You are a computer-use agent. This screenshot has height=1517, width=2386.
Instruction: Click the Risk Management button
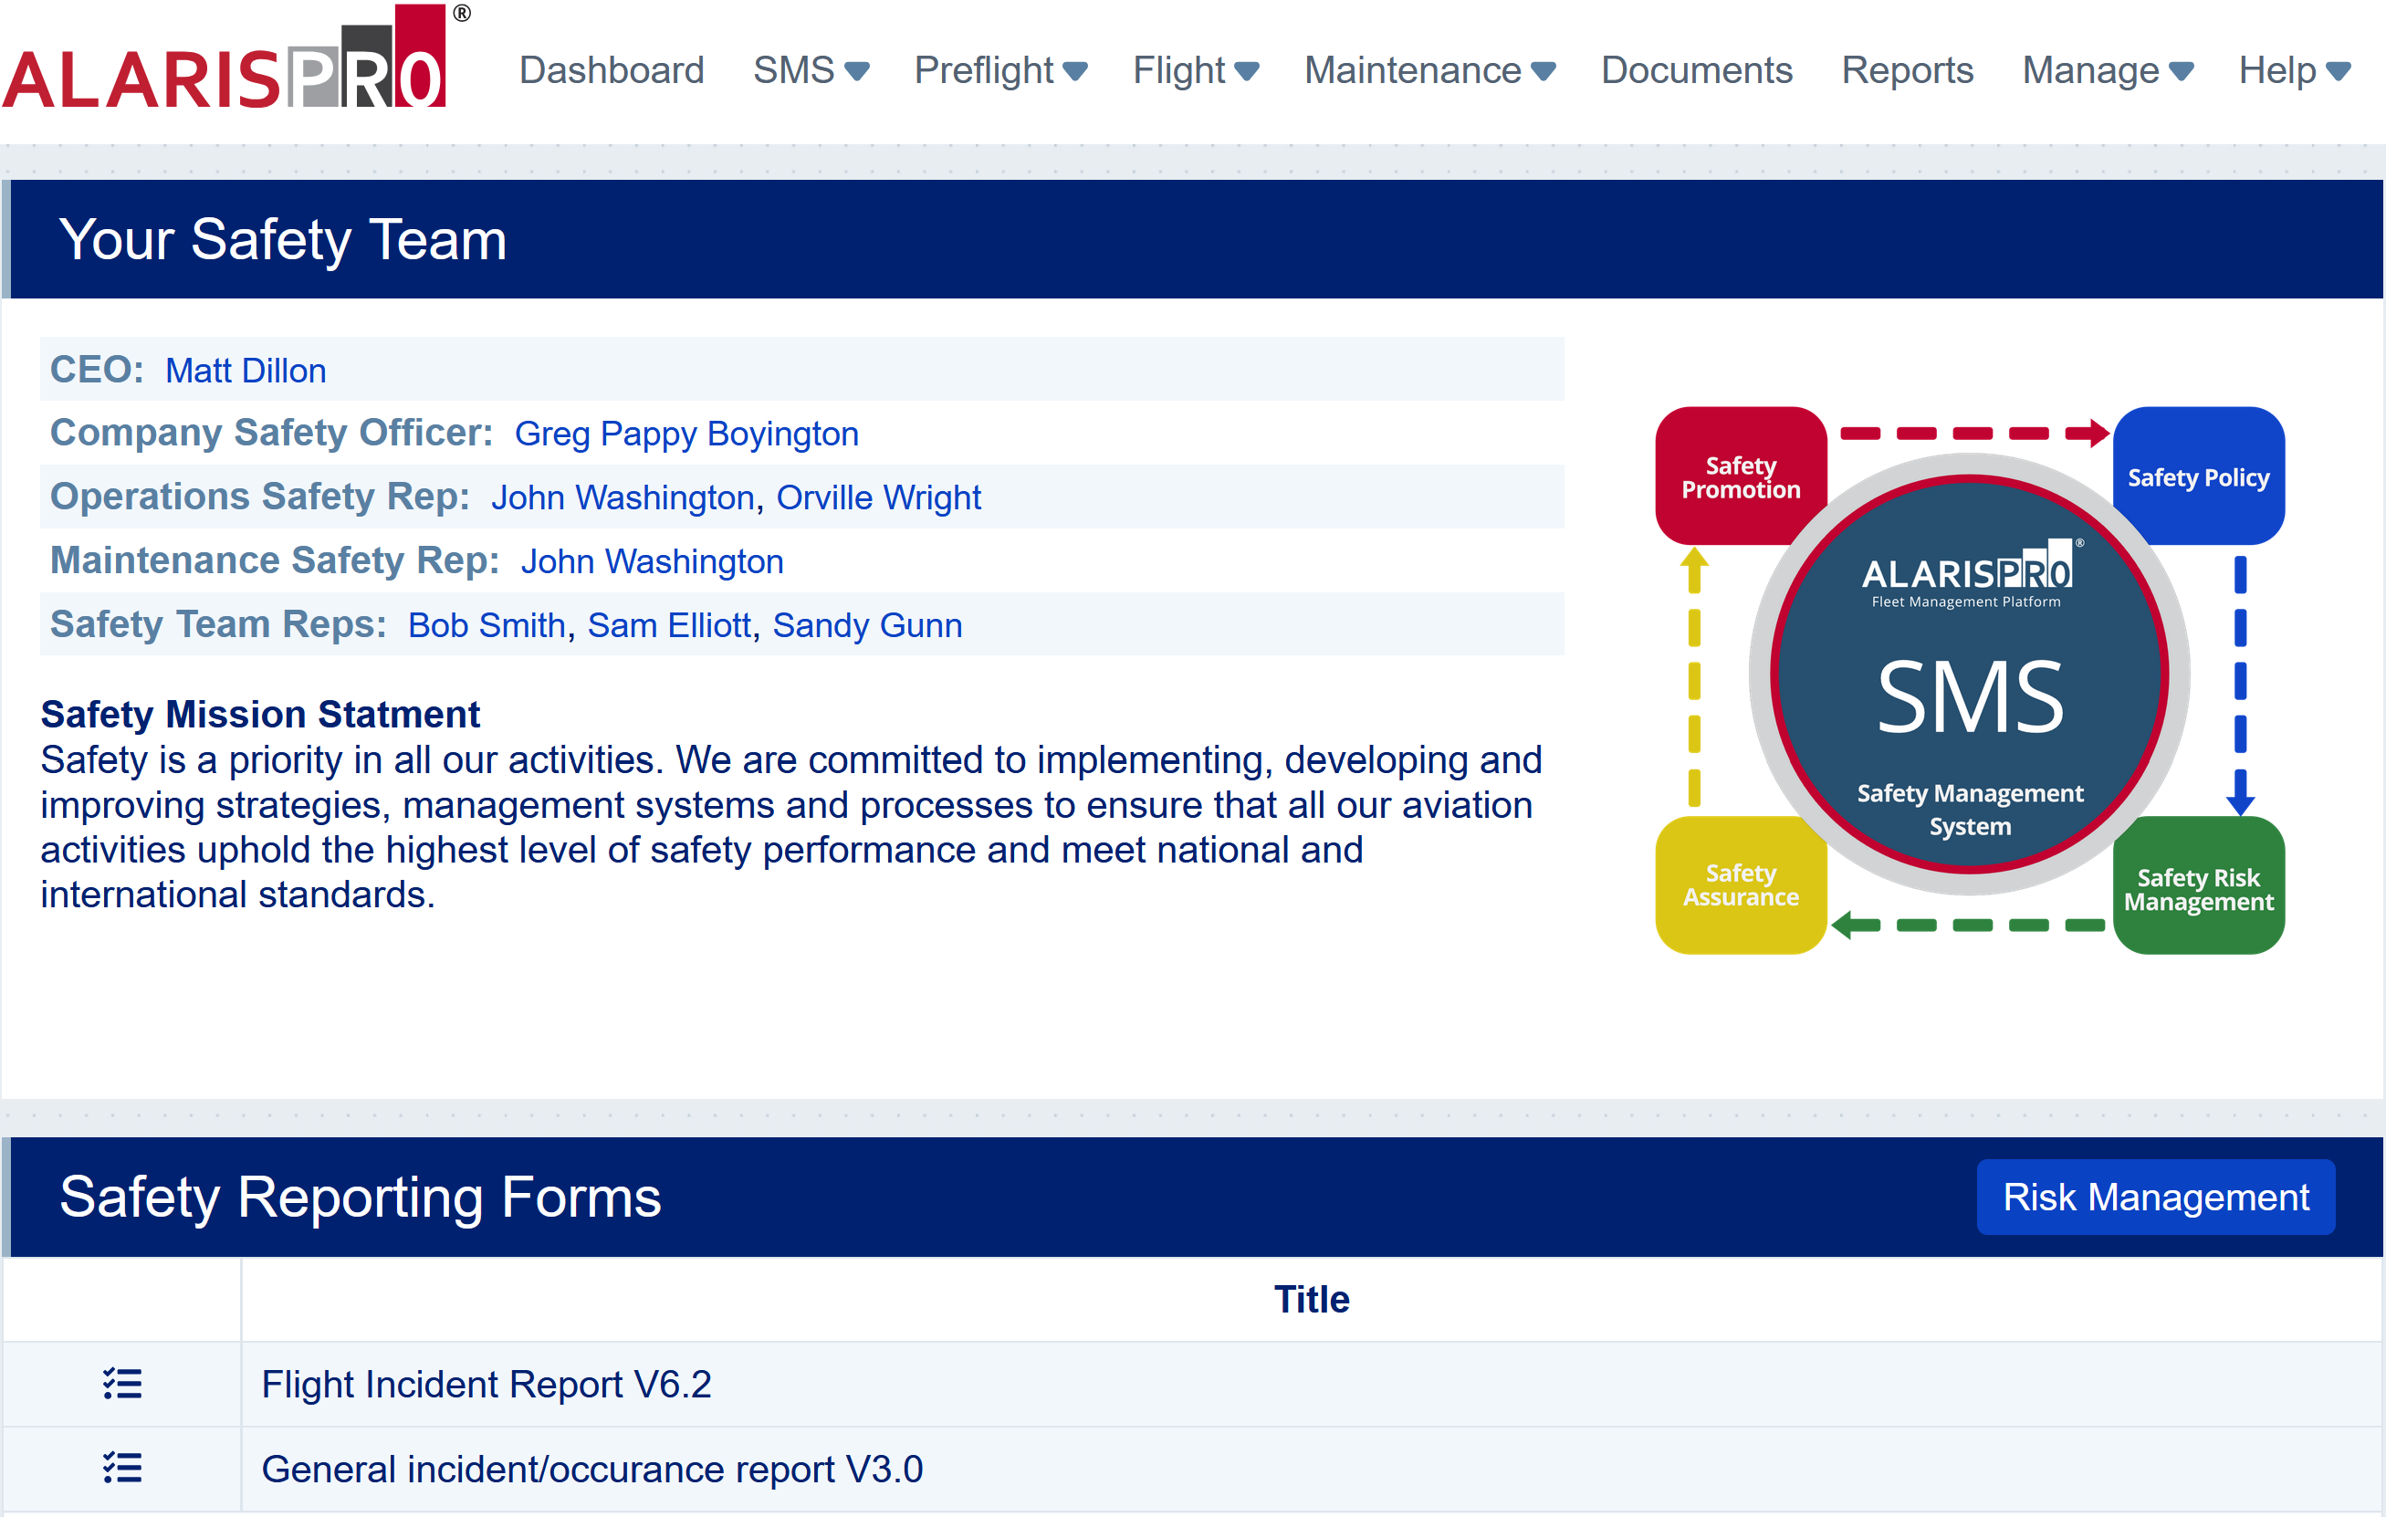[x=2155, y=1197]
